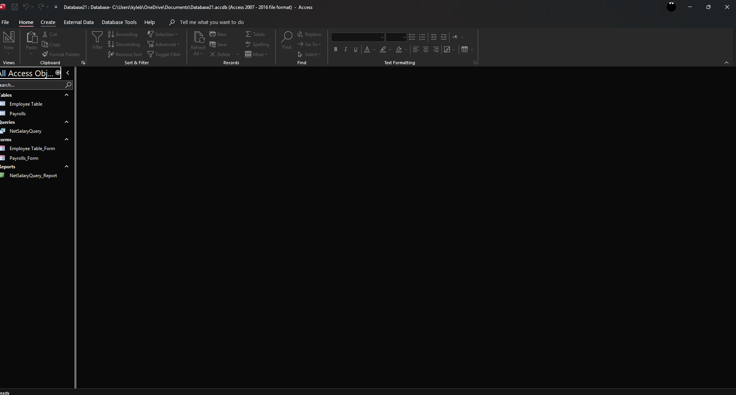This screenshot has width=736, height=395.
Task: Open the Employee Table
Action: 26,104
